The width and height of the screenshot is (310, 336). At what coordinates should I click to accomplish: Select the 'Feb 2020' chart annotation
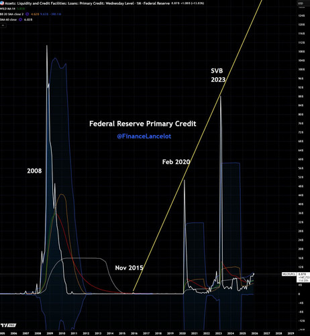pyautogui.click(x=176, y=162)
